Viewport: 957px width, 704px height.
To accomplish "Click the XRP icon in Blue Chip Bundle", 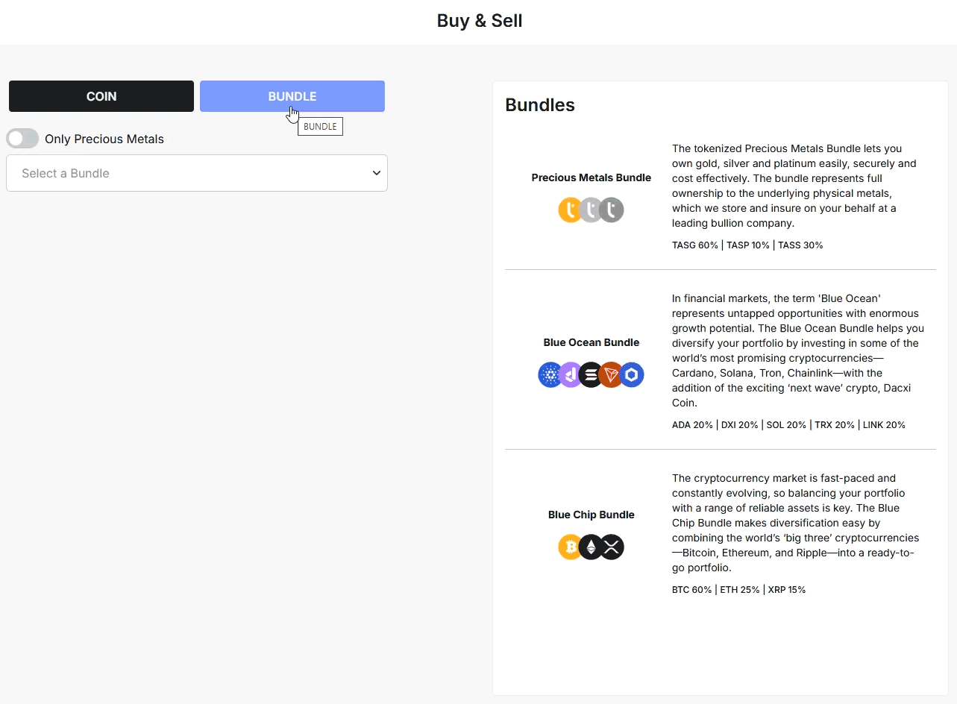I will tap(612, 547).
